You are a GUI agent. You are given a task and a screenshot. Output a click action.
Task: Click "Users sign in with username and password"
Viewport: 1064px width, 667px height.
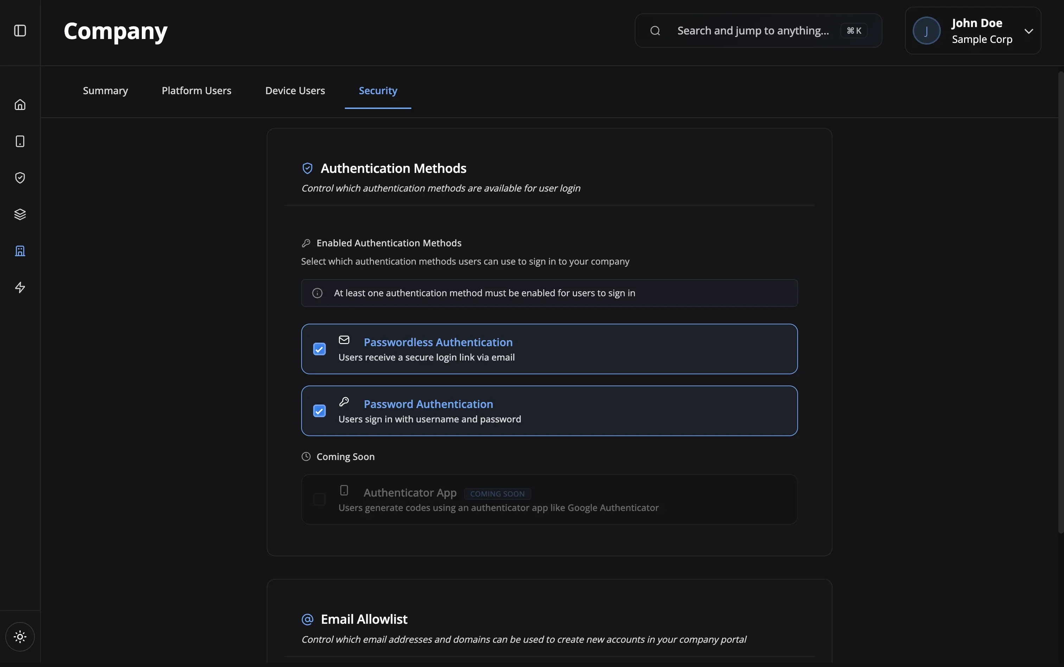pos(430,419)
